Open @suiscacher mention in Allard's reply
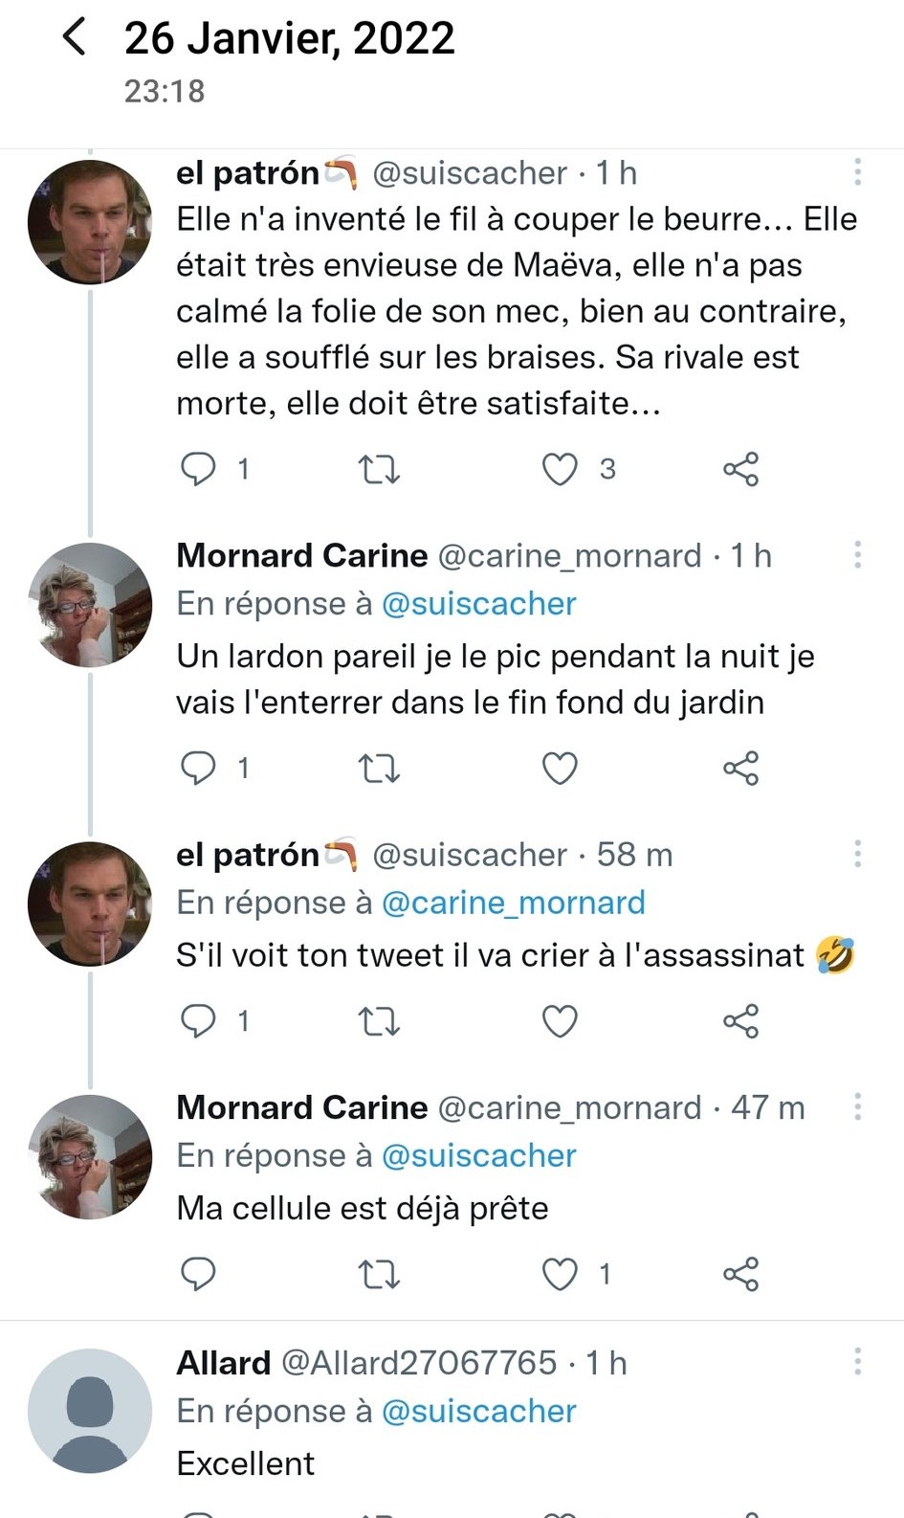This screenshot has width=904, height=1518. 478,1411
